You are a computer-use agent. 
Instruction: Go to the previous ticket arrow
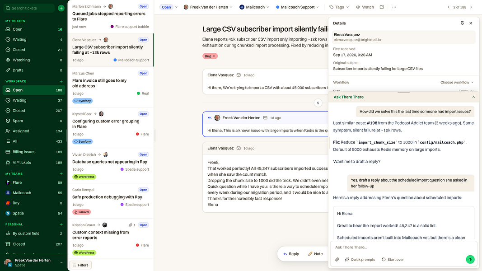(449, 7)
